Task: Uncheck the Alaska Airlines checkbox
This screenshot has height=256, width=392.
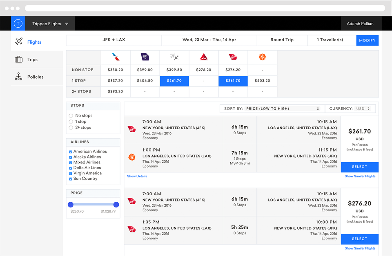Action: tap(71, 157)
